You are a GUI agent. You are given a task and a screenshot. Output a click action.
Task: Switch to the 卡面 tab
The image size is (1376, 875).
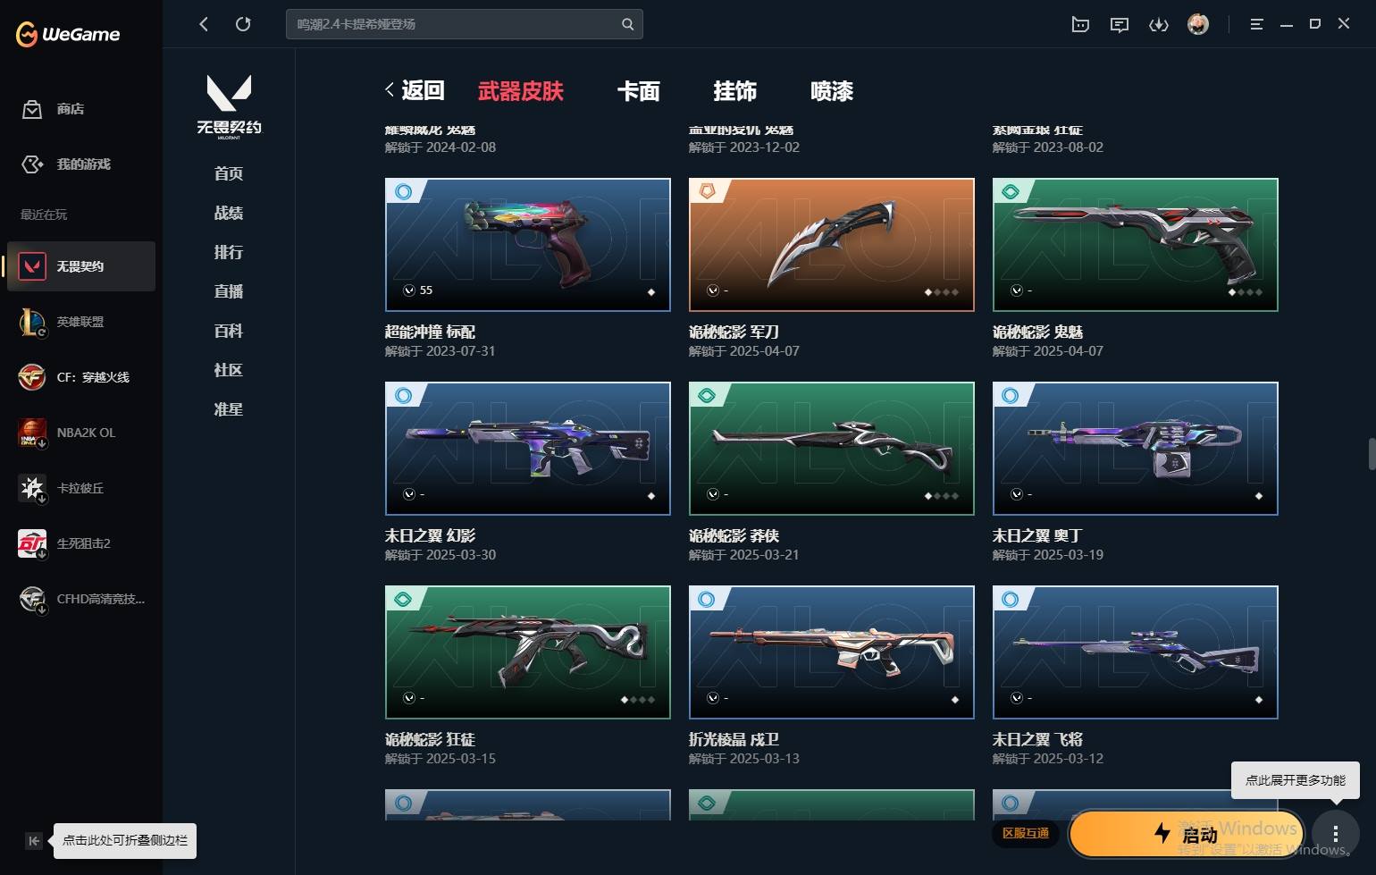(x=638, y=91)
